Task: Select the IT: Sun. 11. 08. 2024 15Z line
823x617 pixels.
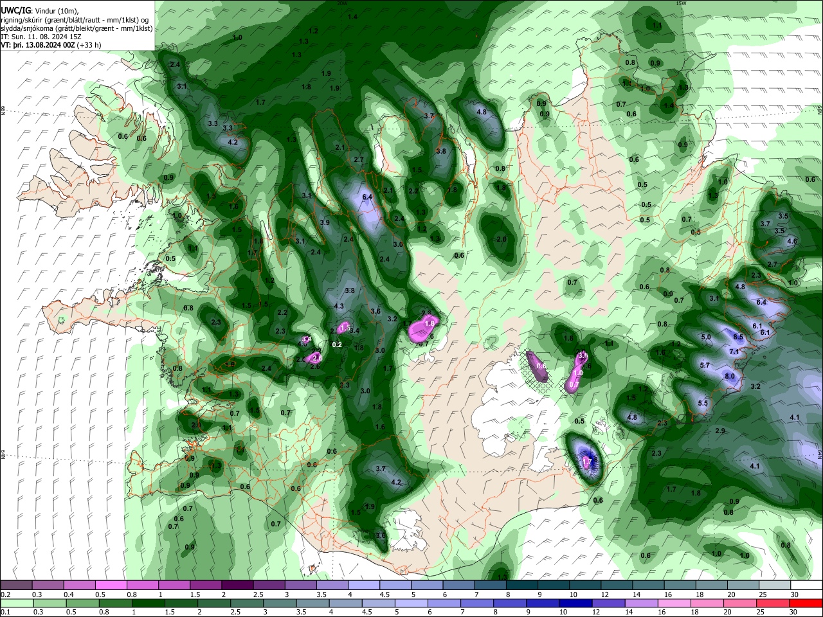Action: 41,37
